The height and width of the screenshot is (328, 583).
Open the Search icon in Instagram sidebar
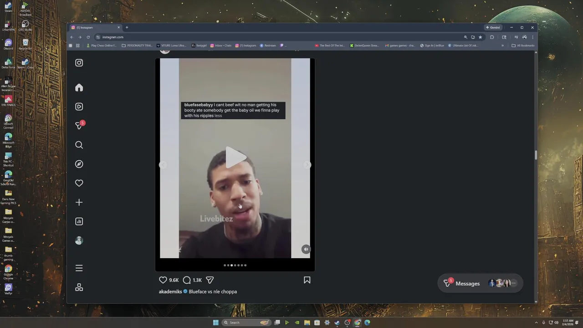pyautogui.click(x=79, y=145)
